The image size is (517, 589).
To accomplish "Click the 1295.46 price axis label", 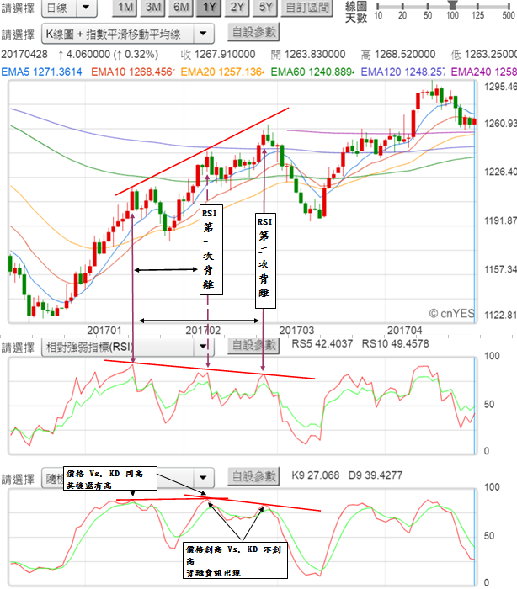I will click(500, 87).
